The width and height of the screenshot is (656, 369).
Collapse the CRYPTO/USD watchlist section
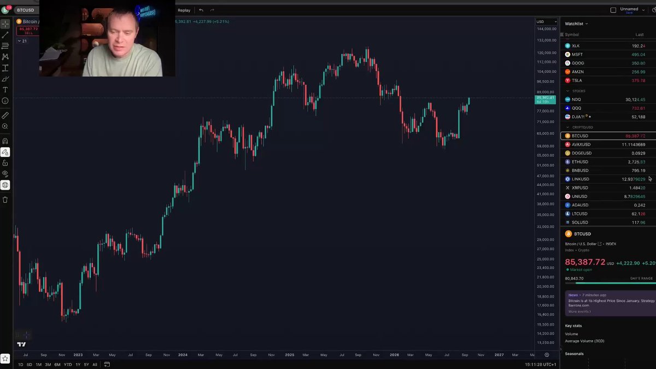[x=567, y=127]
